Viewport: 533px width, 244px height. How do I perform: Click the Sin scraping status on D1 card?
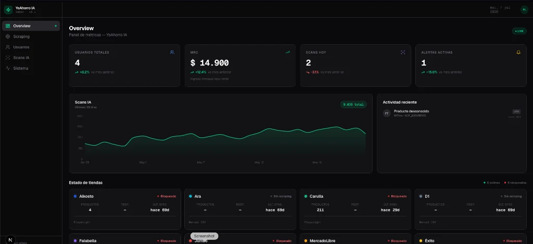pos(511,196)
